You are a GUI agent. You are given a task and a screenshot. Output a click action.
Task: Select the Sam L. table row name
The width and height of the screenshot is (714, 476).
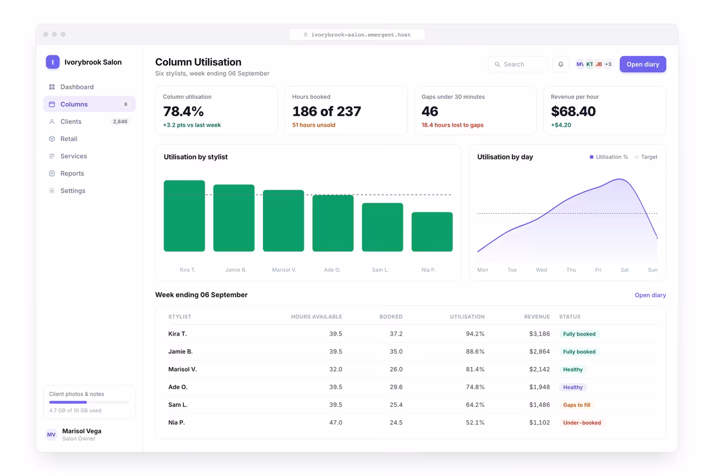coord(178,405)
